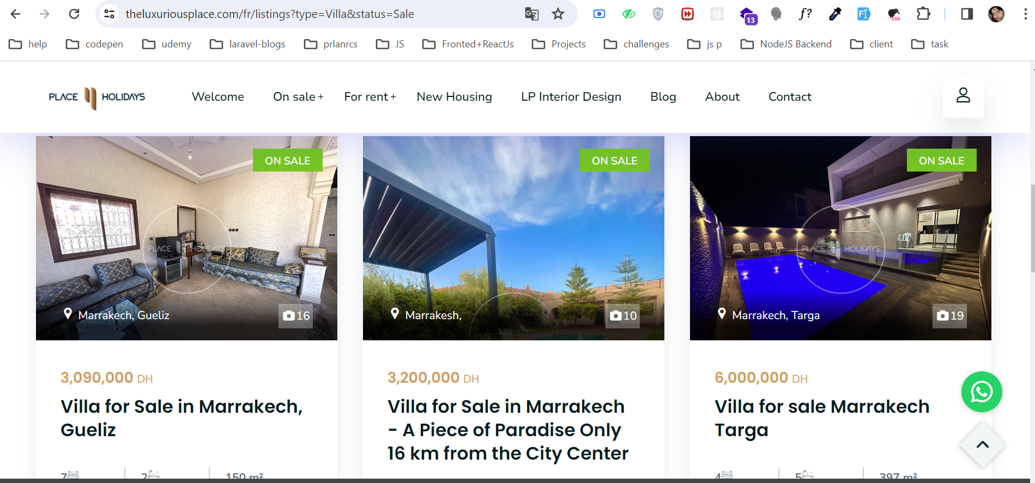Open the Contact menu item
This screenshot has height=483, width=1035.
tap(790, 97)
